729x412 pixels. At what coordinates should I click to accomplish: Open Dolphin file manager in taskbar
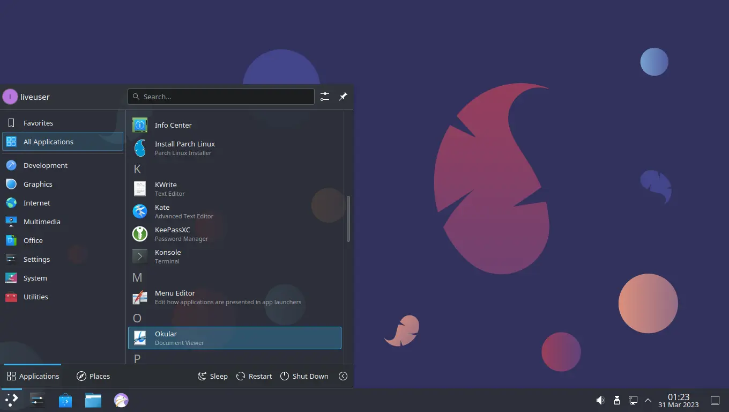click(93, 400)
